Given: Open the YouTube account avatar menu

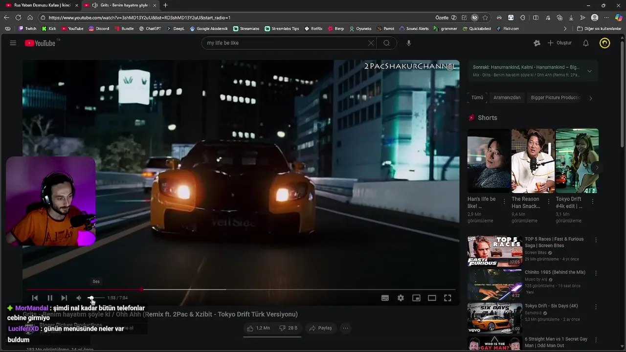Looking at the screenshot, I should click(x=605, y=43).
